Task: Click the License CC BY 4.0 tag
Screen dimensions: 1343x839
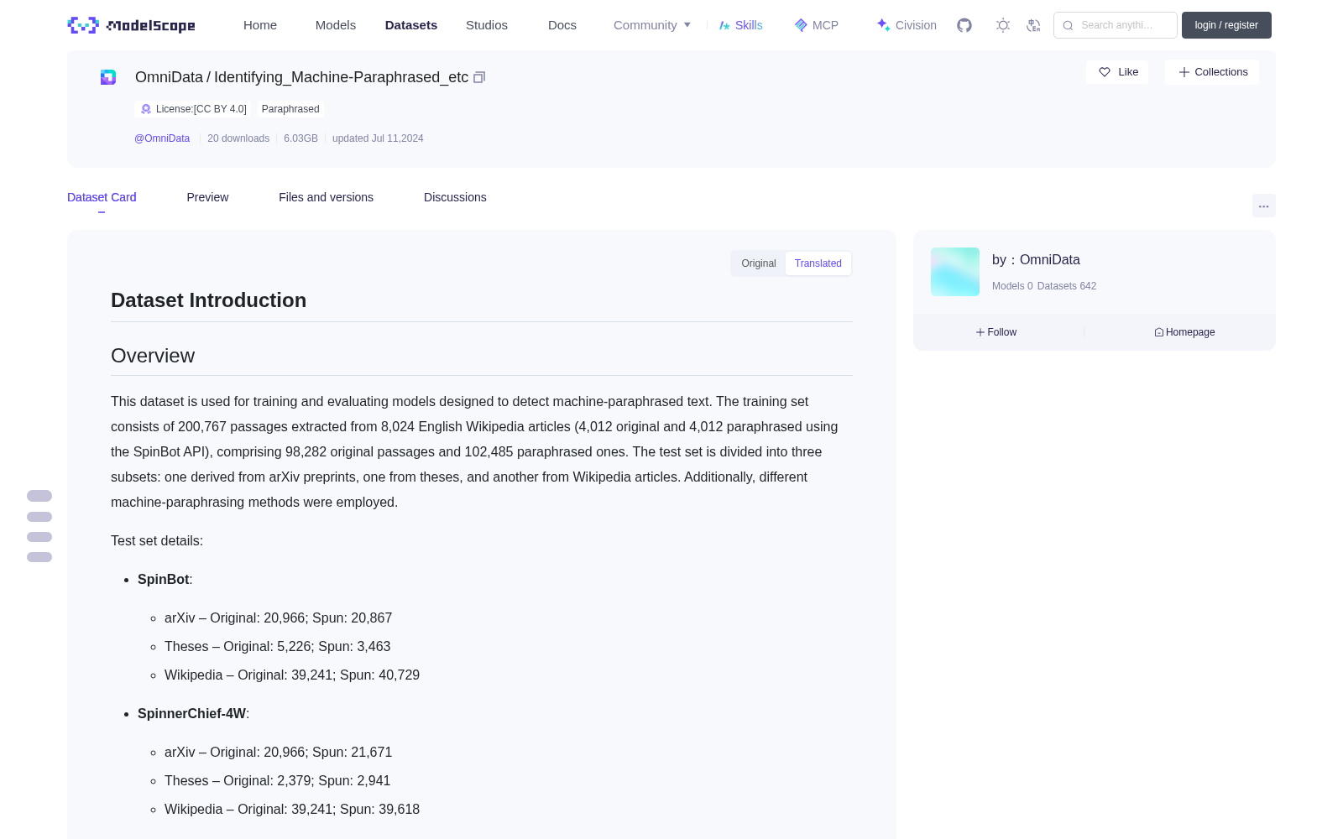Action: click(x=193, y=109)
